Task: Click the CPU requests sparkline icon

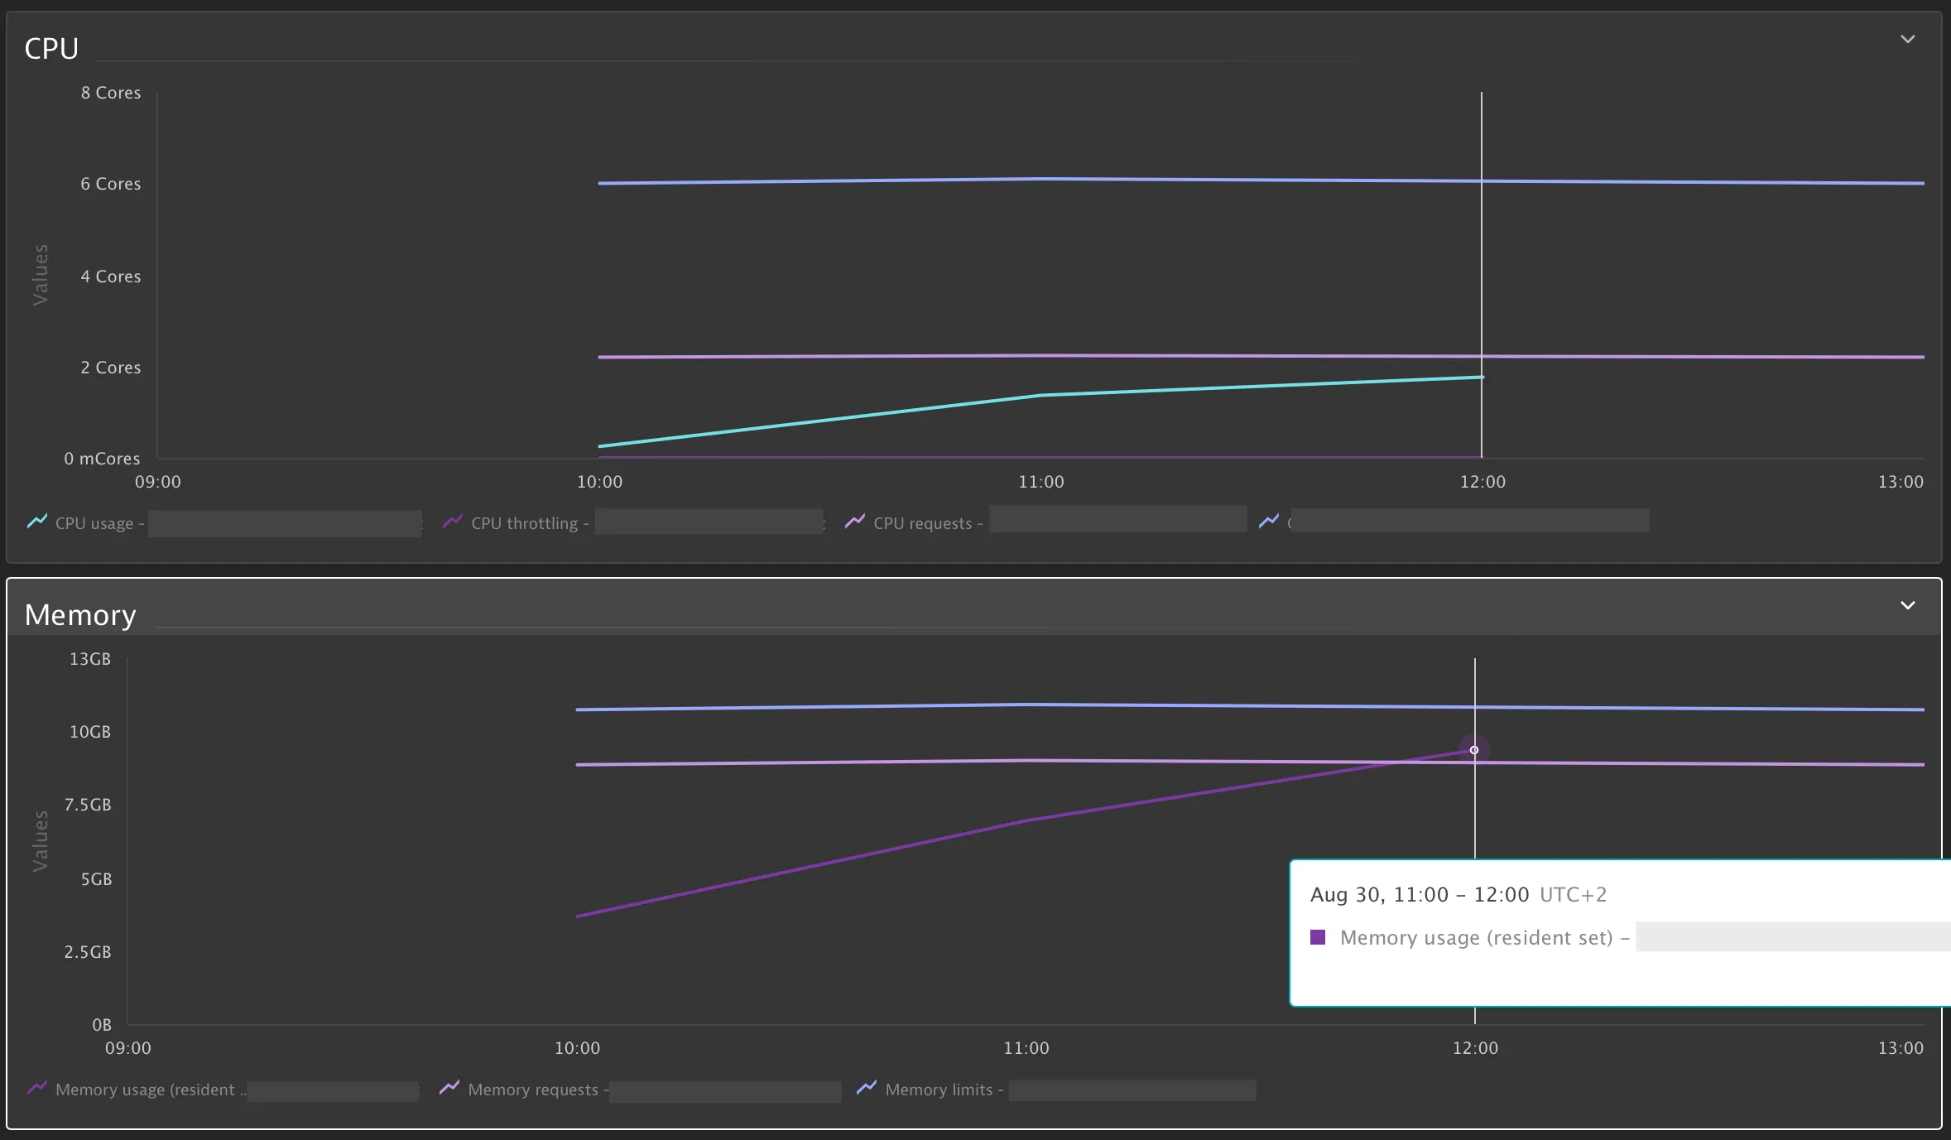Action: (x=856, y=522)
